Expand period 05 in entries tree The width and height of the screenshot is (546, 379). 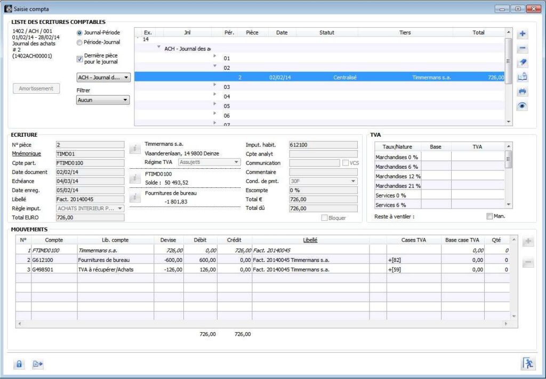(215, 104)
